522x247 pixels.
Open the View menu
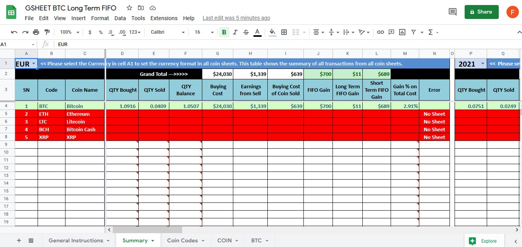(60, 18)
